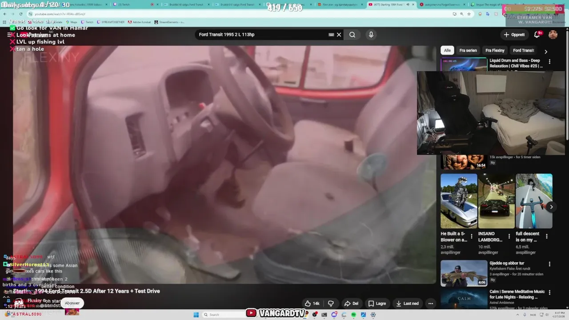Bookmark this page with star icon
The image size is (569, 320).
point(469,14)
